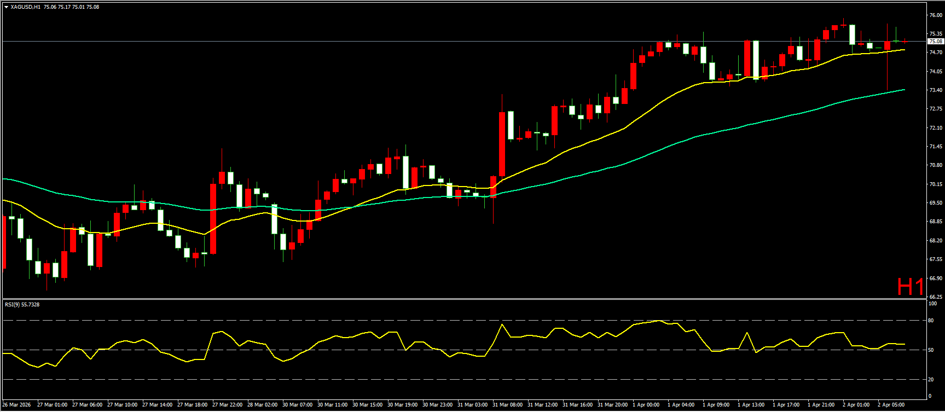
Task: Click the divider between chart and RSI panel
Action: click(465, 299)
